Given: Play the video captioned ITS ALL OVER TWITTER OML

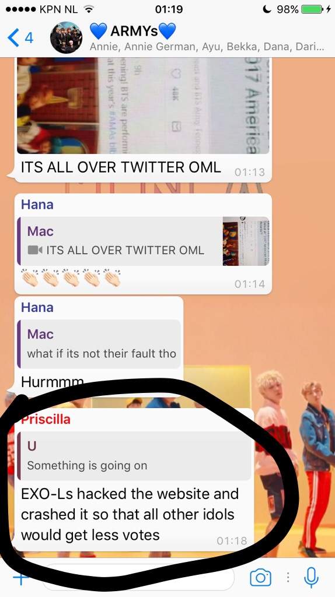Looking at the screenshot, I should point(142,106).
